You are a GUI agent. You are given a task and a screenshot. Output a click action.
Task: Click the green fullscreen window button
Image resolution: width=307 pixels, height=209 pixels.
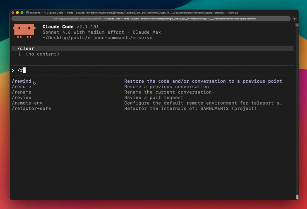tap(22, 13)
